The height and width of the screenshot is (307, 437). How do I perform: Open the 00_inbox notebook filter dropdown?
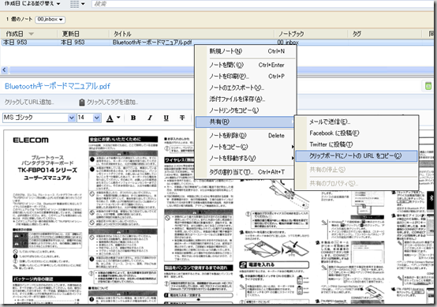(50, 19)
